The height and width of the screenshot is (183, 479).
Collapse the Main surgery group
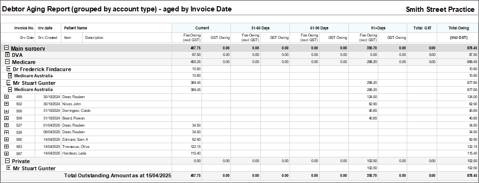click(7, 48)
